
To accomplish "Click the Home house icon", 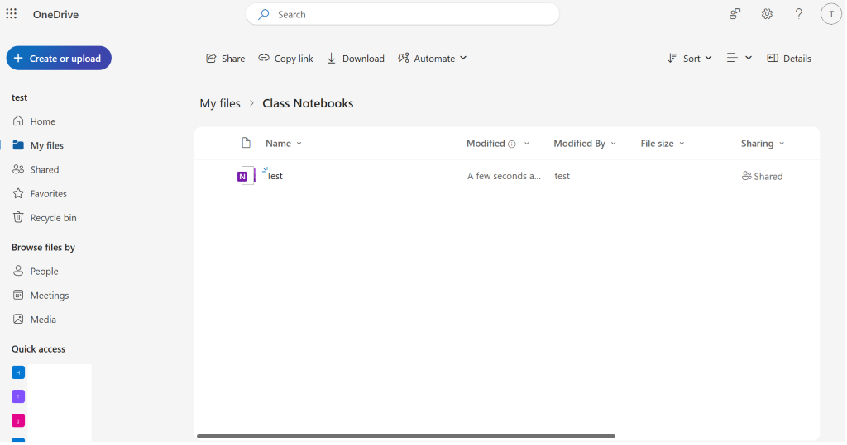I will click(x=18, y=121).
